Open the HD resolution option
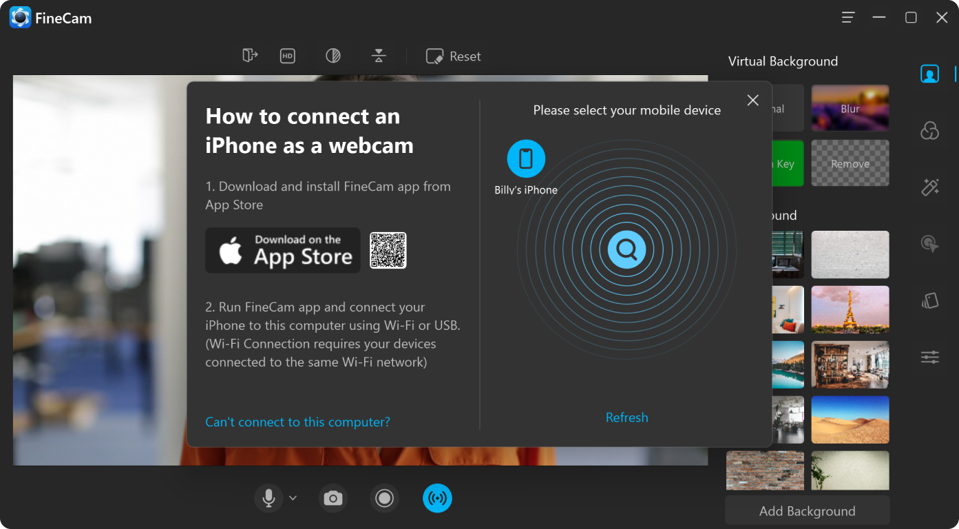 coord(288,56)
